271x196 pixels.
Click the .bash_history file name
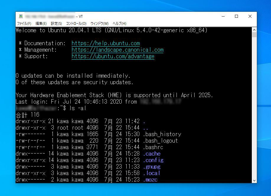[162, 134]
